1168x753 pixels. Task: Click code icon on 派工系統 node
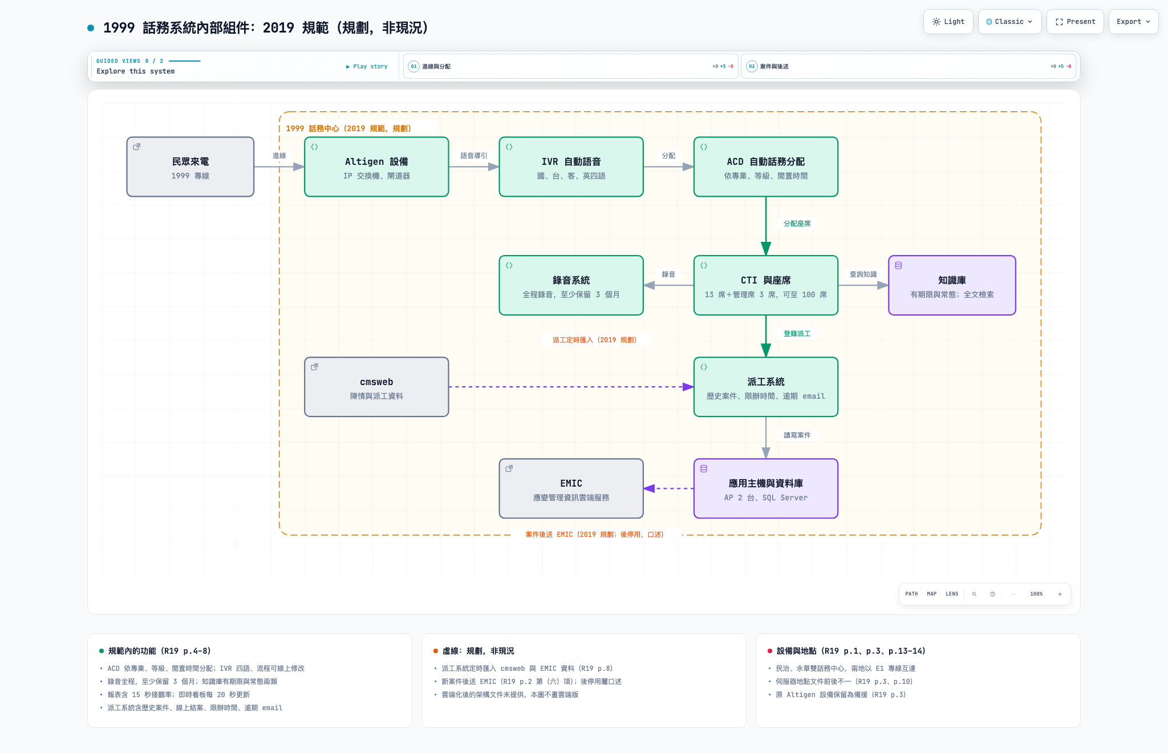point(704,367)
